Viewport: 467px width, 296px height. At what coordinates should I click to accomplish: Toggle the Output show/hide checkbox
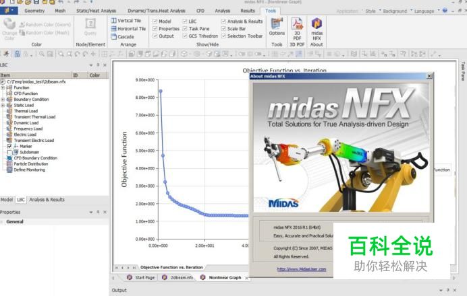(x=155, y=36)
